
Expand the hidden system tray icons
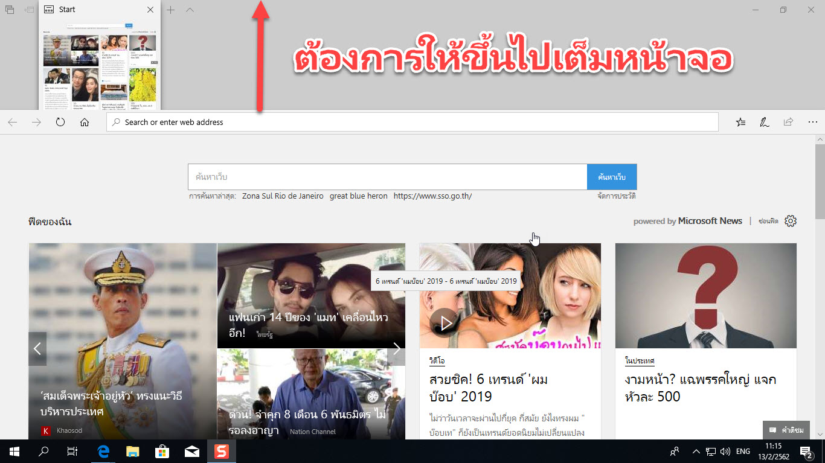tap(696, 451)
